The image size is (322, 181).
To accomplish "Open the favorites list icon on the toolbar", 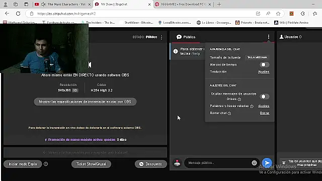I will [x=315, y=14].
